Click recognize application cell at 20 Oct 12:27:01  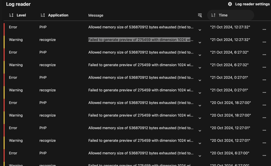pyautogui.click(x=47, y=140)
